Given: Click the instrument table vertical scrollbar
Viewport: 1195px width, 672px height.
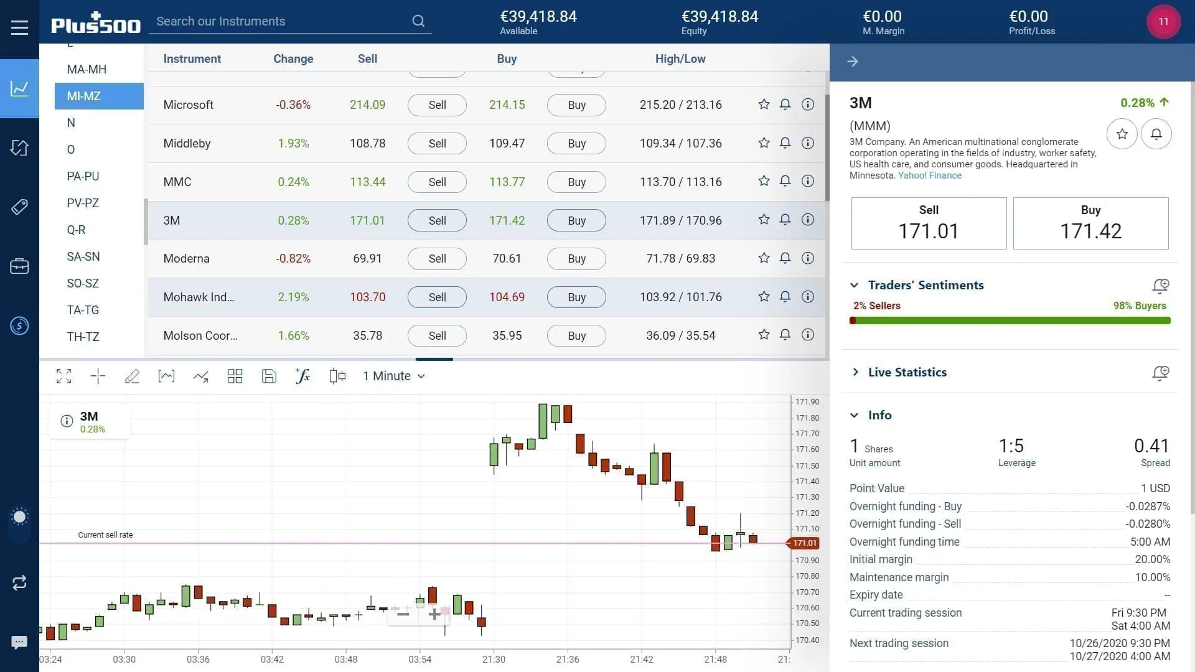Looking at the screenshot, I should tap(827, 147).
